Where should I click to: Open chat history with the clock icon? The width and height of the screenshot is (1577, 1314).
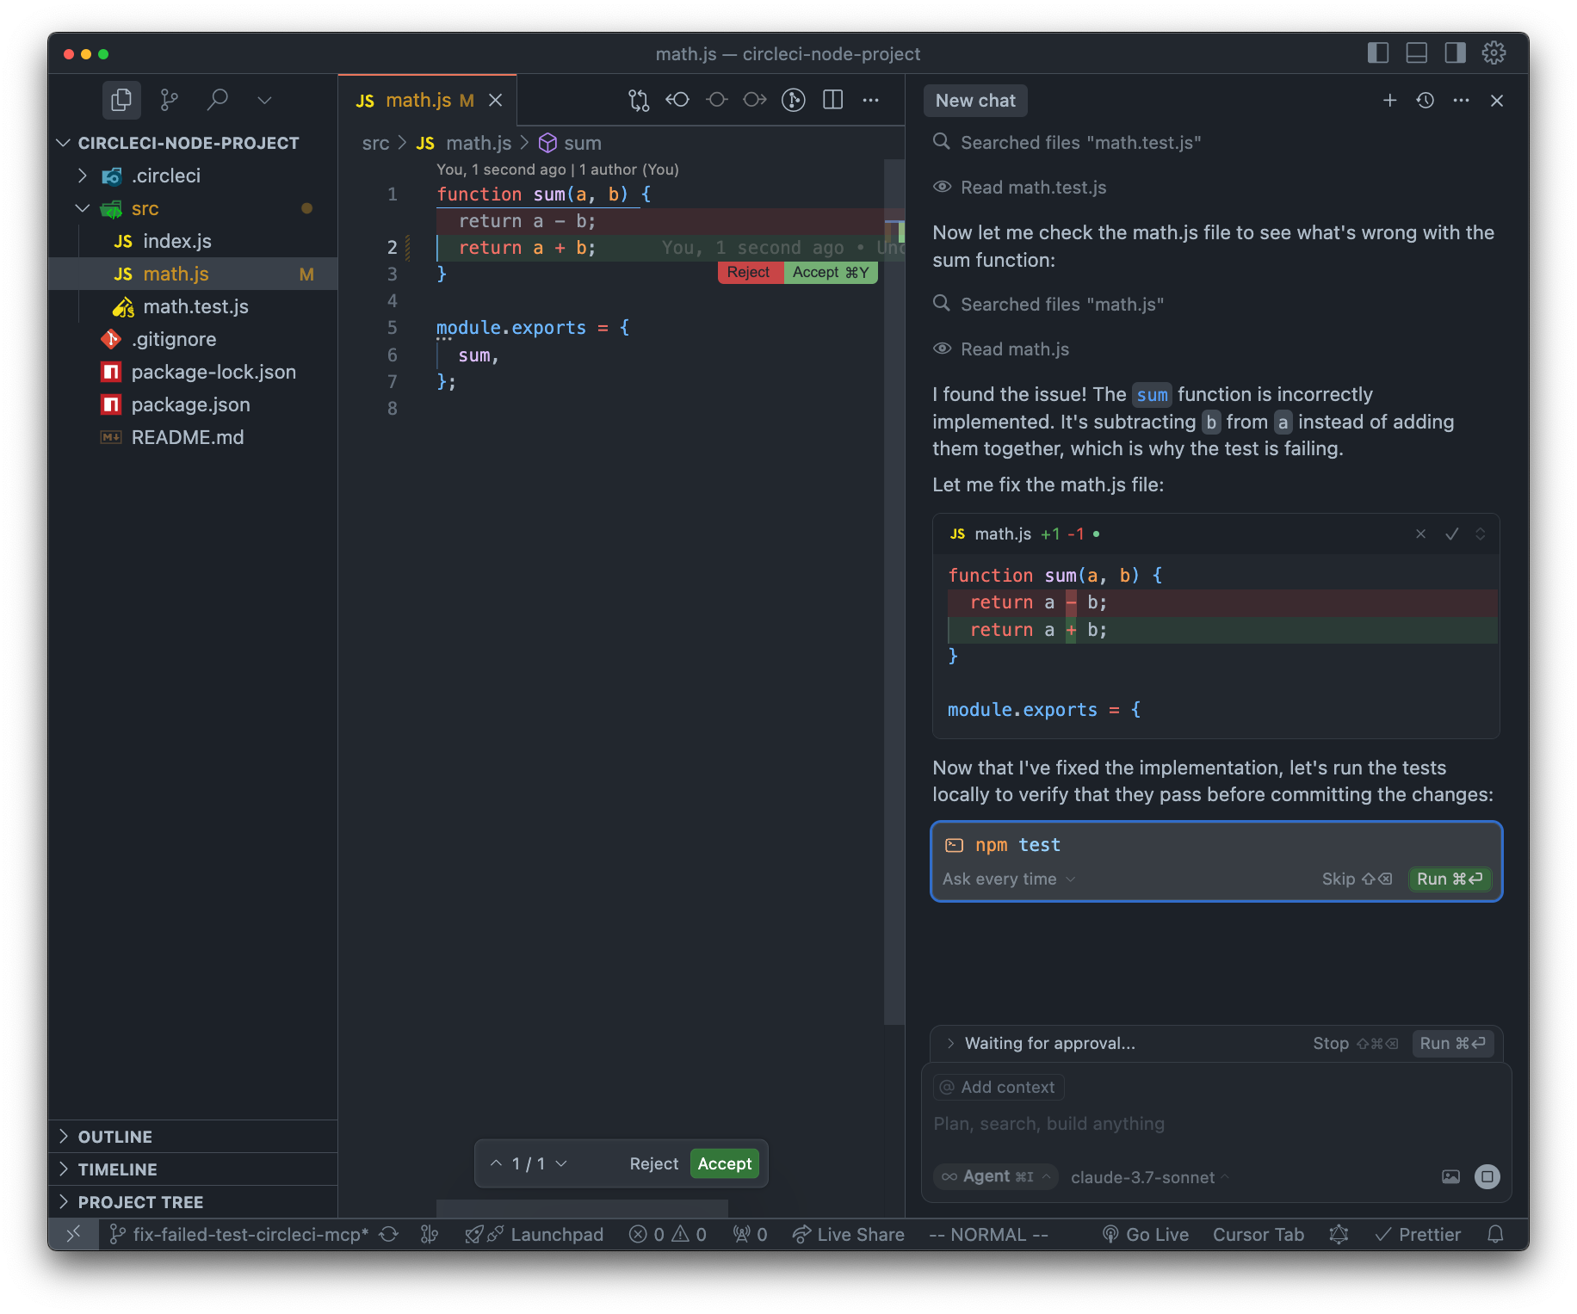[1425, 100]
